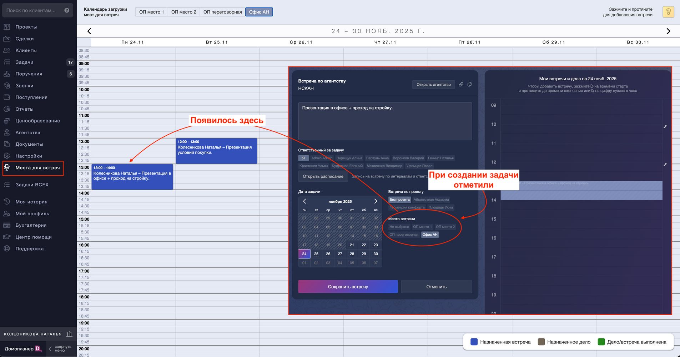Switch to ОП место 2 calendar tab
This screenshot has width=680, height=357.
184,12
